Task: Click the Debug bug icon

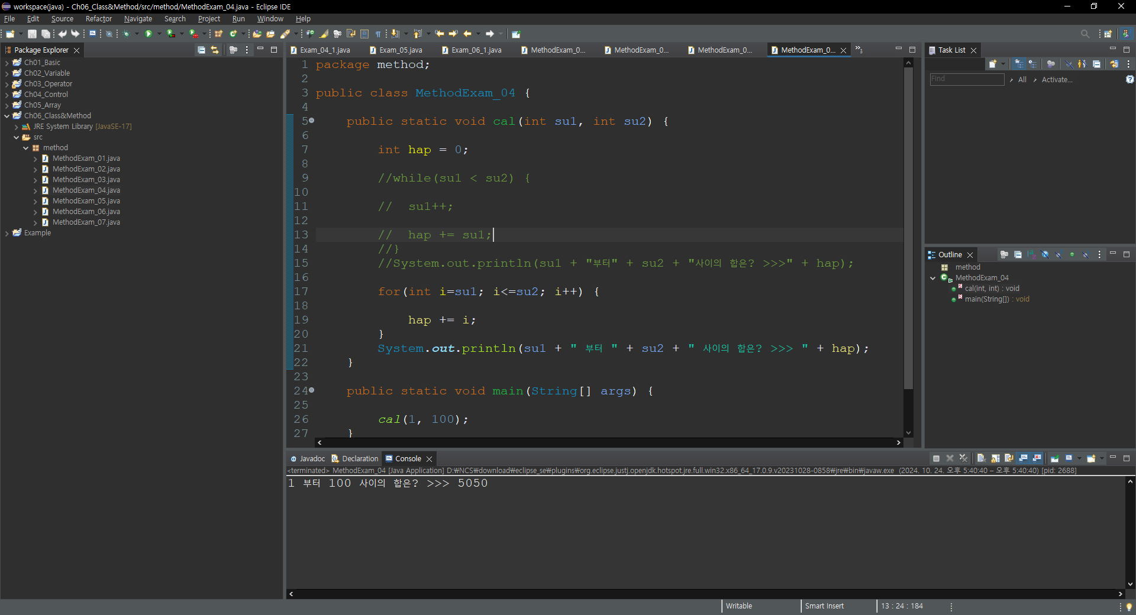Action: click(x=126, y=34)
